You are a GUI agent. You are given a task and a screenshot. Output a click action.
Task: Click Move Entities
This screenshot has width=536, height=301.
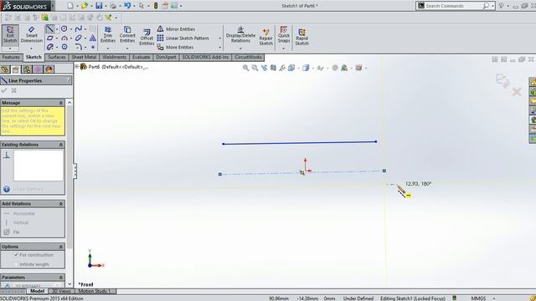point(175,47)
